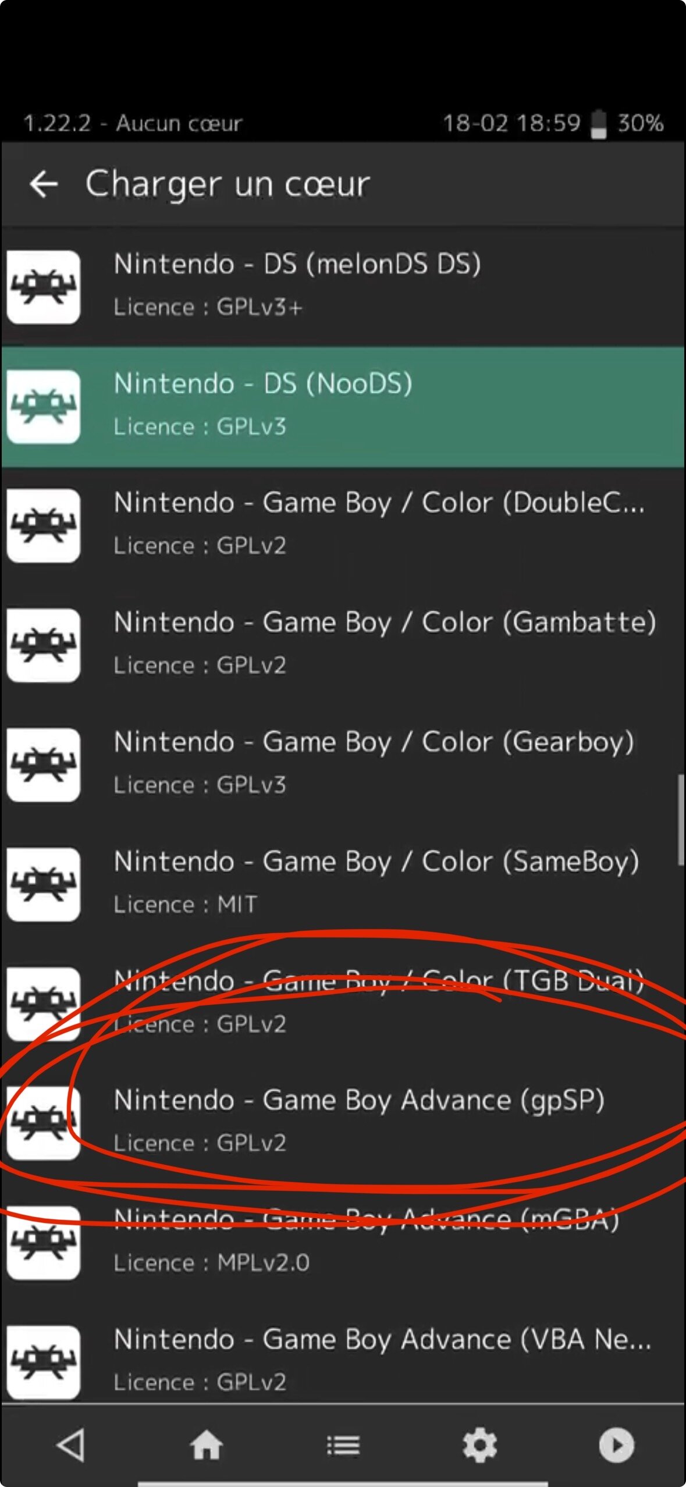
Task: Click the vertical scrollbar thumb on right edge
Action: click(x=680, y=820)
